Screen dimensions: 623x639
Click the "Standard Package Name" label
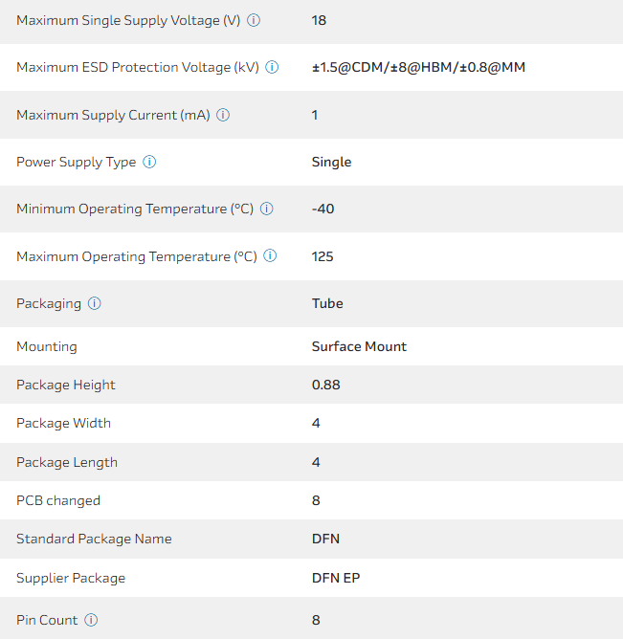(94, 539)
